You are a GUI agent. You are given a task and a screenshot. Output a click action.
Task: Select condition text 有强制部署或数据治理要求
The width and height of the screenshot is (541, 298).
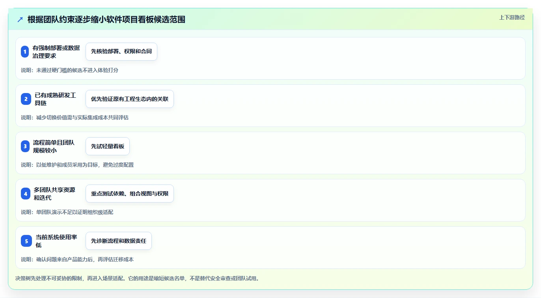56,52
